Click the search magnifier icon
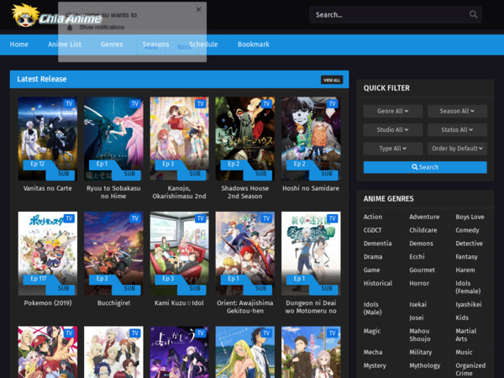Image resolution: width=504 pixels, height=378 pixels. pyautogui.click(x=473, y=14)
